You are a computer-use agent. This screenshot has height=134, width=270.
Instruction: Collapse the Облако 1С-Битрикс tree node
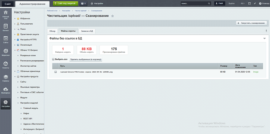pyautogui.click(x=15, y=50)
